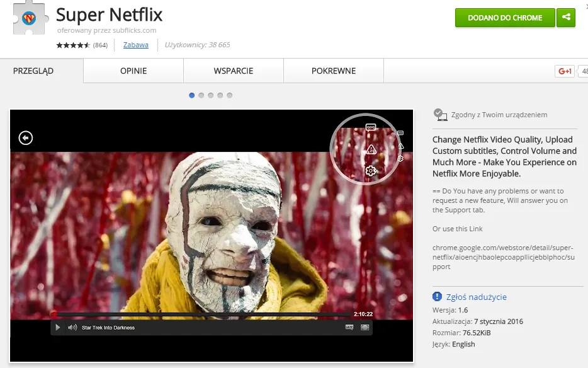Click the Dodano do Chrome button
The height and width of the screenshot is (368, 588).
pos(505,18)
